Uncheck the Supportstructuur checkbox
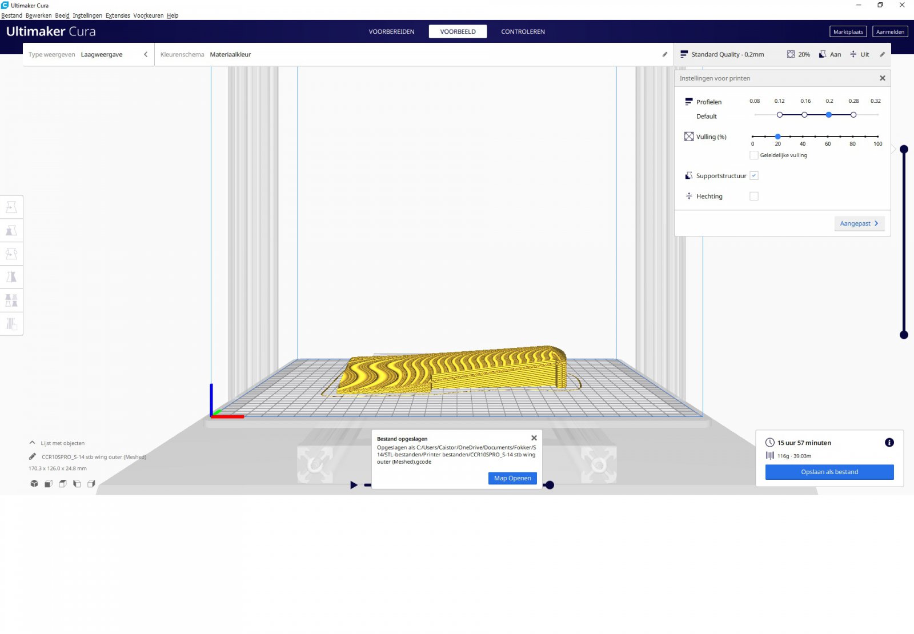Image resolution: width=914 pixels, height=634 pixels. (754, 176)
